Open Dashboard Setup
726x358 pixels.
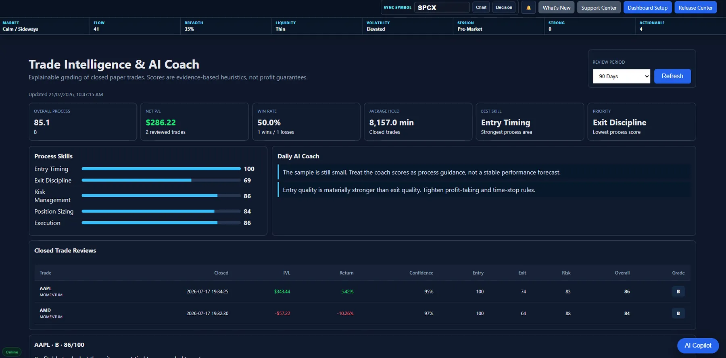tap(647, 8)
